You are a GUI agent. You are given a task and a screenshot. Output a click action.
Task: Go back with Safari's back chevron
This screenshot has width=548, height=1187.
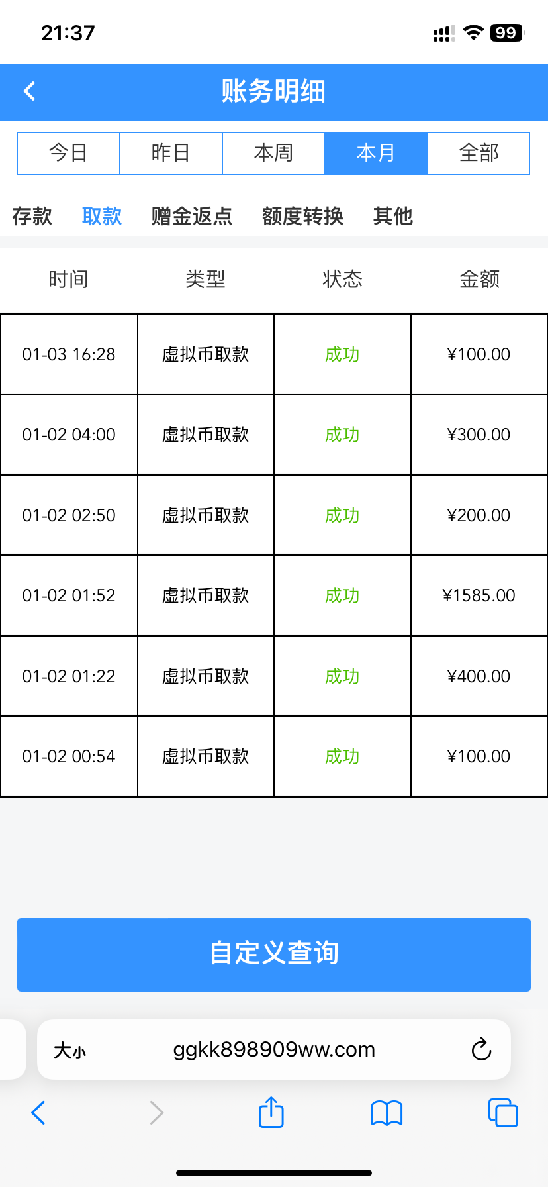[x=38, y=1113]
